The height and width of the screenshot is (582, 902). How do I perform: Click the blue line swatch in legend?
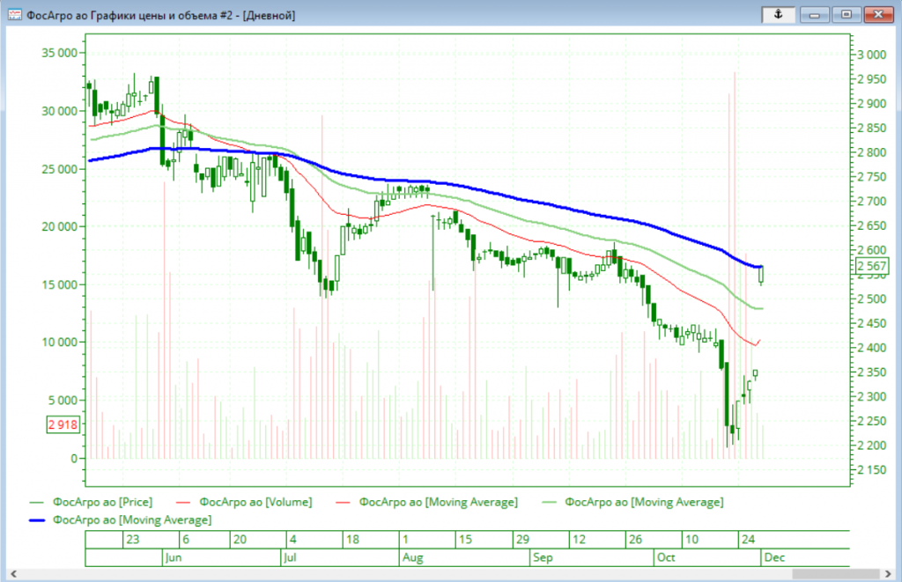pyautogui.click(x=33, y=520)
